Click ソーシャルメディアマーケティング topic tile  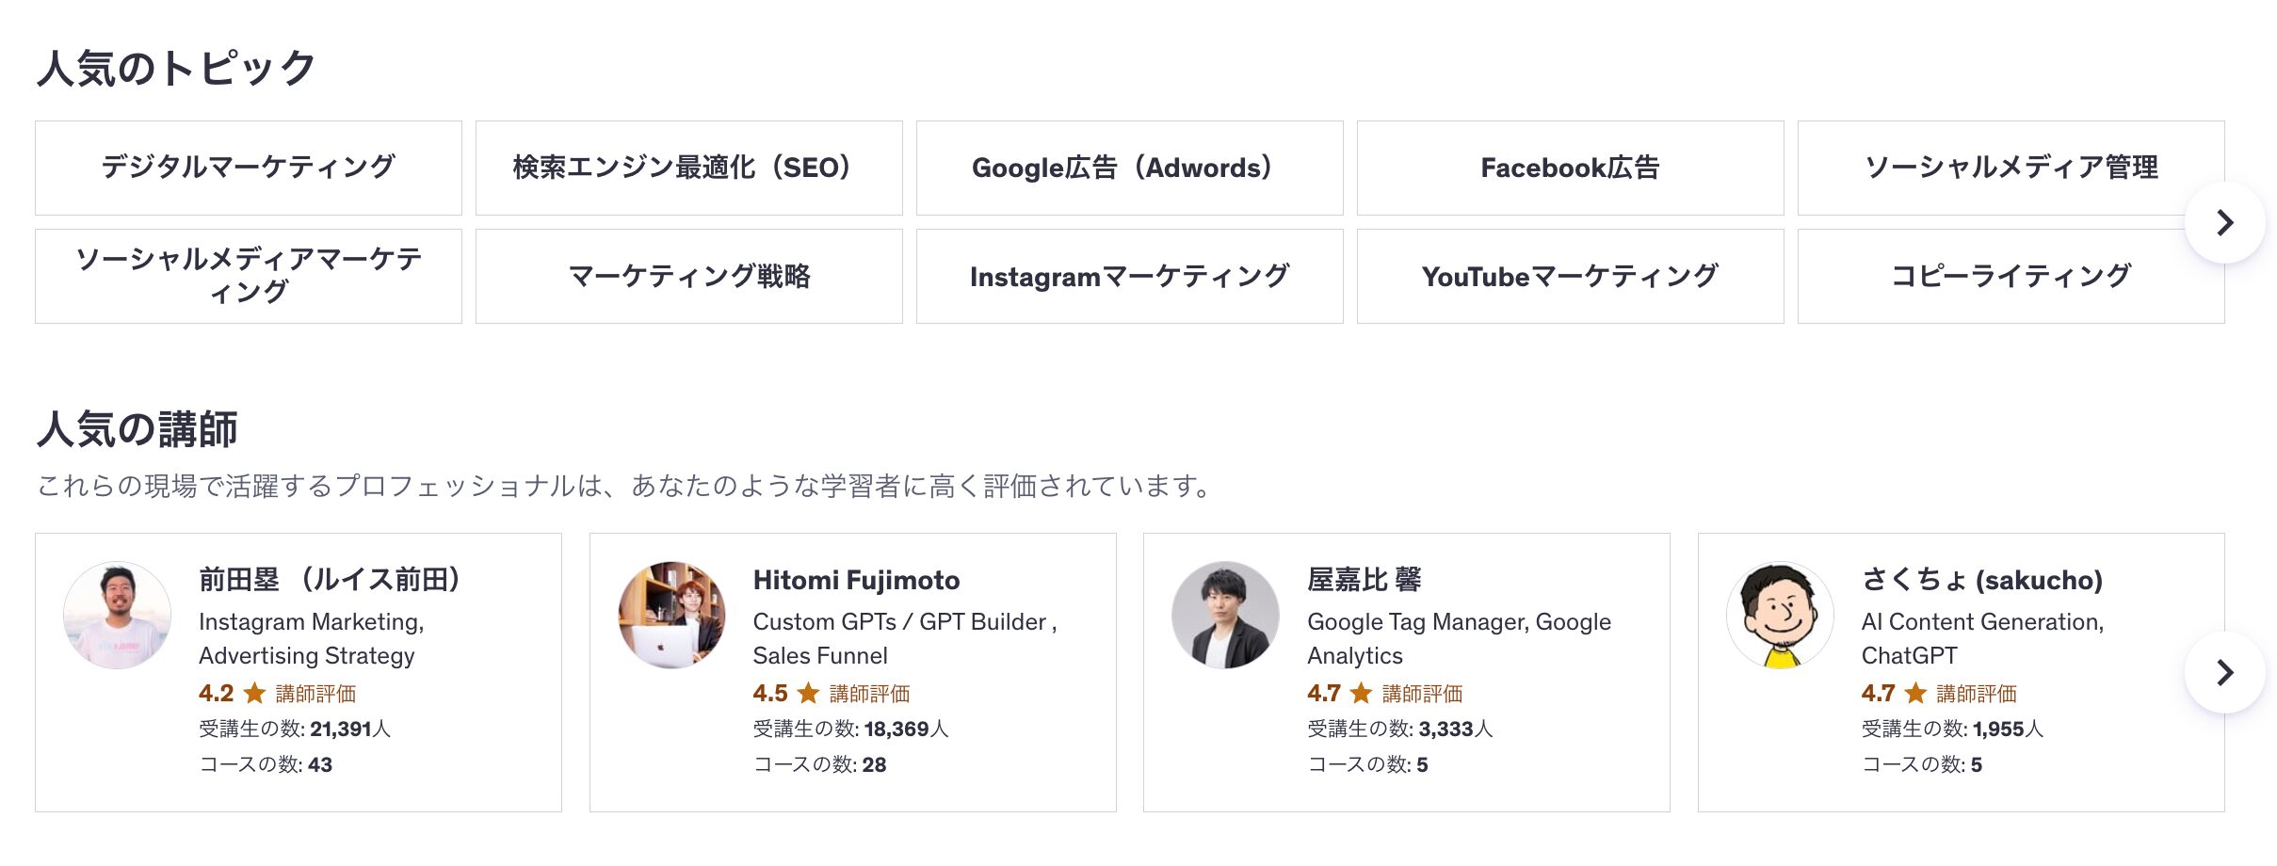[249, 276]
